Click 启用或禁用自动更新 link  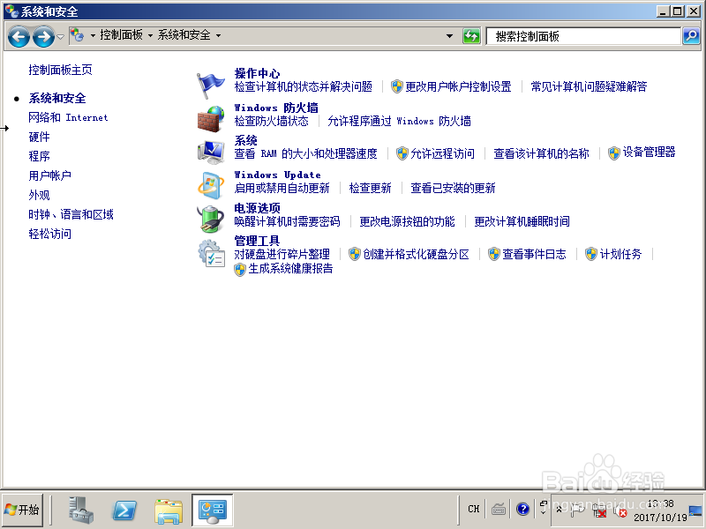click(282, 188)
